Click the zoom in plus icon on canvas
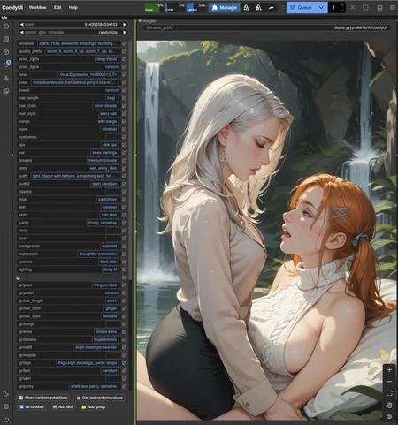This screenshot has width=398, height=425. (x=389, y=370)
